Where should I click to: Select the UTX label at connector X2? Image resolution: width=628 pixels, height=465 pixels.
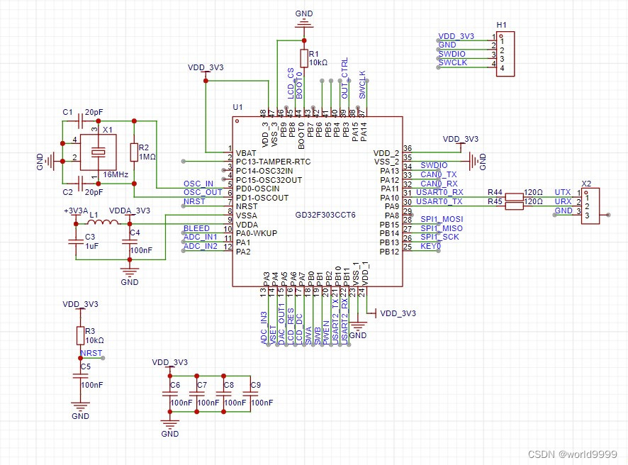[562, 192]
